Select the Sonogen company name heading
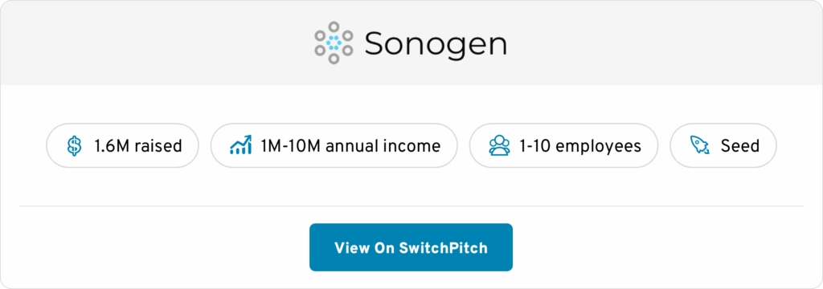 tap(436, 43)
